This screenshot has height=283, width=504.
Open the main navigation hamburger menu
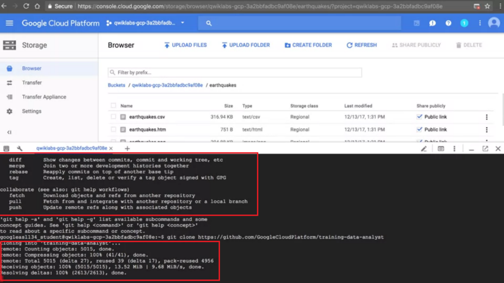coord(9,23)
